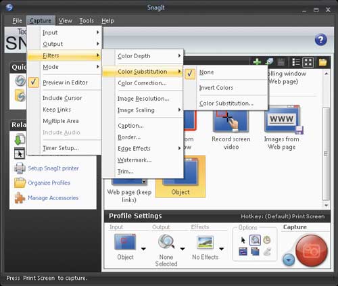Click the green download arrow icon in Related panel

coord(20,140)
